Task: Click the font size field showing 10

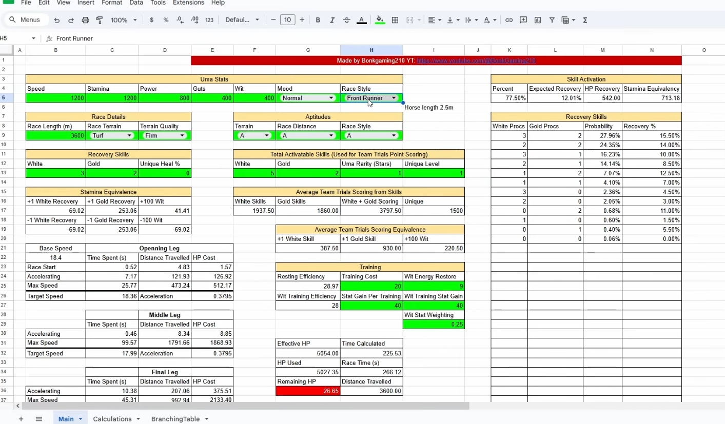Action: [287, 20]
